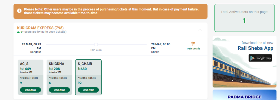Select the S_CHAIR seat class card

point(88,77)
